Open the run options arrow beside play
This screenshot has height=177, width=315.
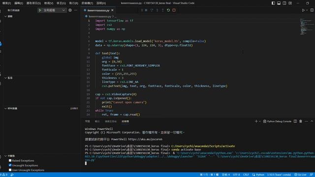(x=307, y=10)
